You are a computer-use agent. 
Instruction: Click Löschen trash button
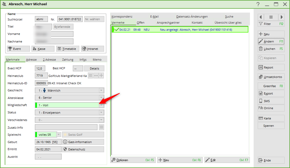271,49
